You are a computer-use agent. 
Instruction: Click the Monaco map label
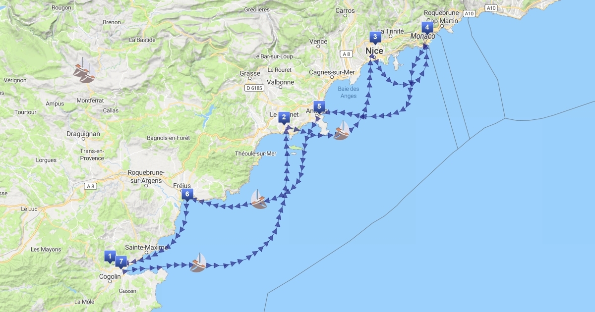(422, 37)
